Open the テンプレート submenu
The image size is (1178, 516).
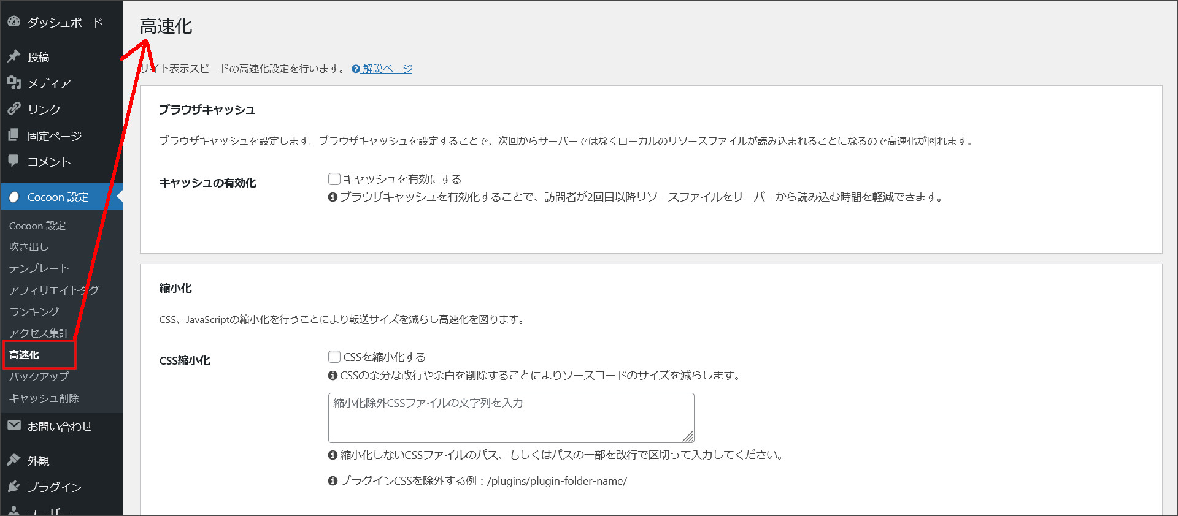39,268
